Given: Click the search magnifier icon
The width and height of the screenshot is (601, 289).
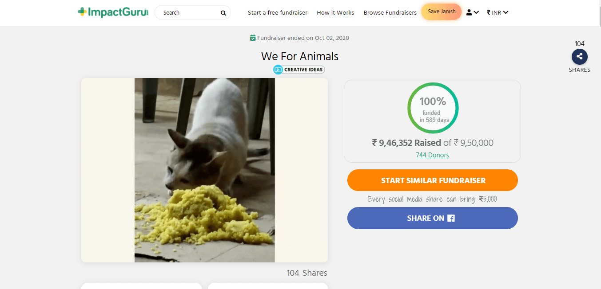Looking at the screenshot, I should click(223, 13).
